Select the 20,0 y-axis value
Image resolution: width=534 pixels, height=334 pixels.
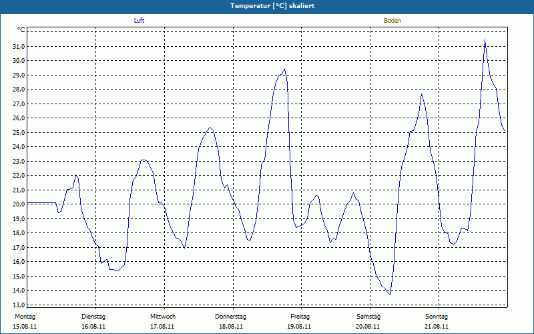coord(19,204)
